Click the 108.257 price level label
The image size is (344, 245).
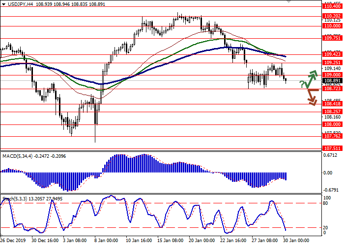pos(332,112)
